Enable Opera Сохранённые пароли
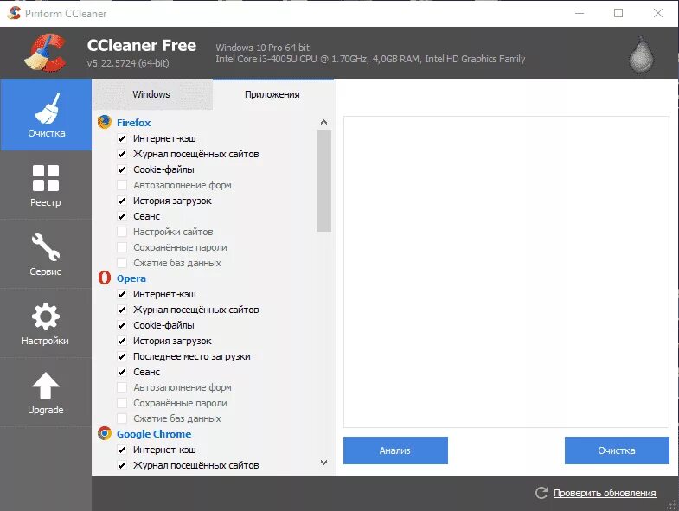The width and height of the screenshot is (679, 511). (122, 403)
